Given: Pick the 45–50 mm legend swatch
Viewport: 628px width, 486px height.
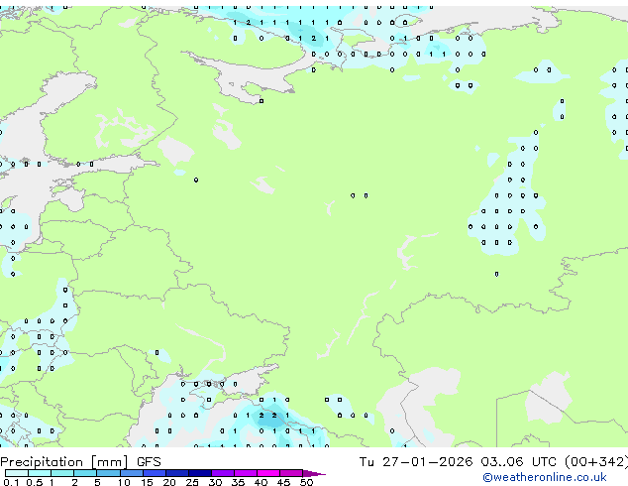Looking at the screenshot, I should click(x=291, y=473).
